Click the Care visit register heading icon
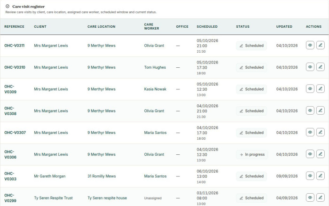Viewport: 329px width, 206px height. pos(8,6)
